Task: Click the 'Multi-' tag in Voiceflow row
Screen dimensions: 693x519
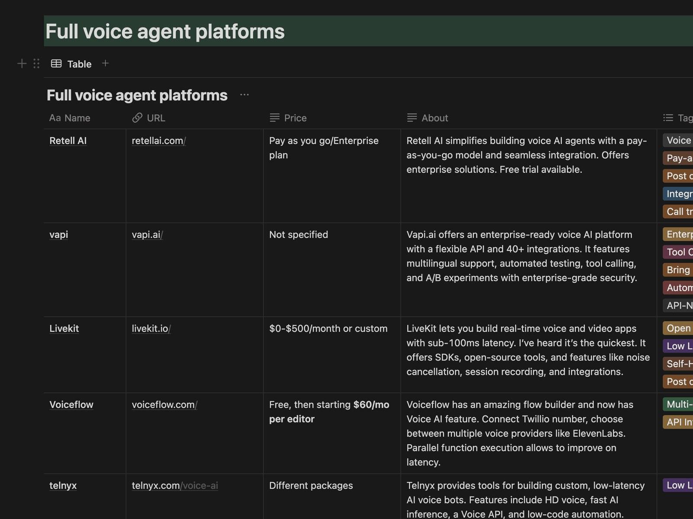Action: point(678,404)
